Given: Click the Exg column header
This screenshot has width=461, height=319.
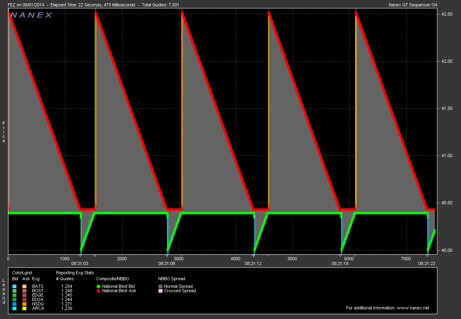Looking at the screenshot, I should pyautogui.click(x=36, y=279).
